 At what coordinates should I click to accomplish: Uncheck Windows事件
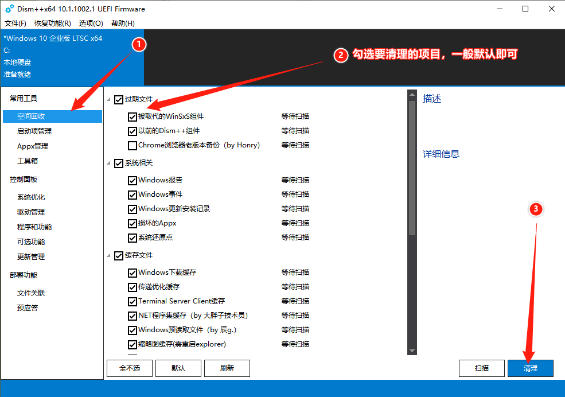[x=133, y=194]
